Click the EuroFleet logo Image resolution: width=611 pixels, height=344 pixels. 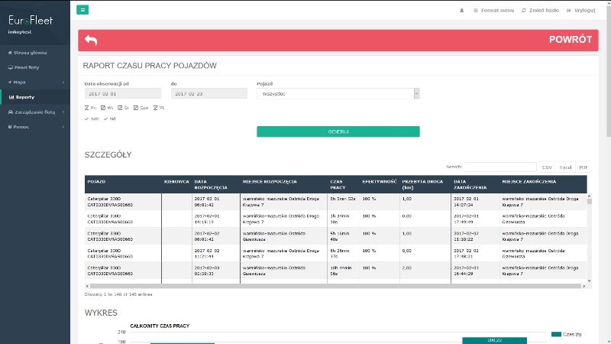31,21
